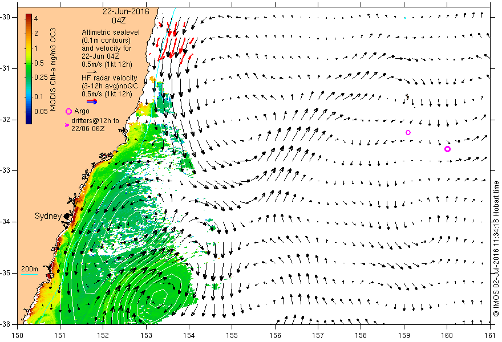Click the '22-Jun 04Z' legend line
The height and width of the screenshot is (342, 502).
[x=101, y=56]
